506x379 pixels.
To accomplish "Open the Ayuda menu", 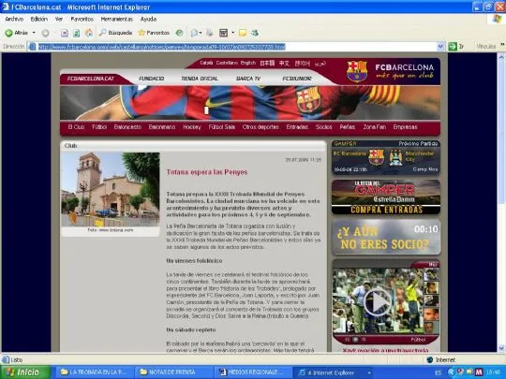I will 148,20.
